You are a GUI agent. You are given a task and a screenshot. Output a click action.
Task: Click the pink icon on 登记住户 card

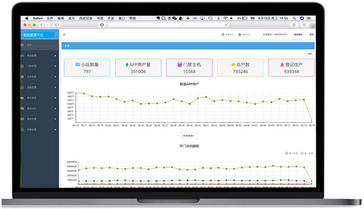[281, 64]
